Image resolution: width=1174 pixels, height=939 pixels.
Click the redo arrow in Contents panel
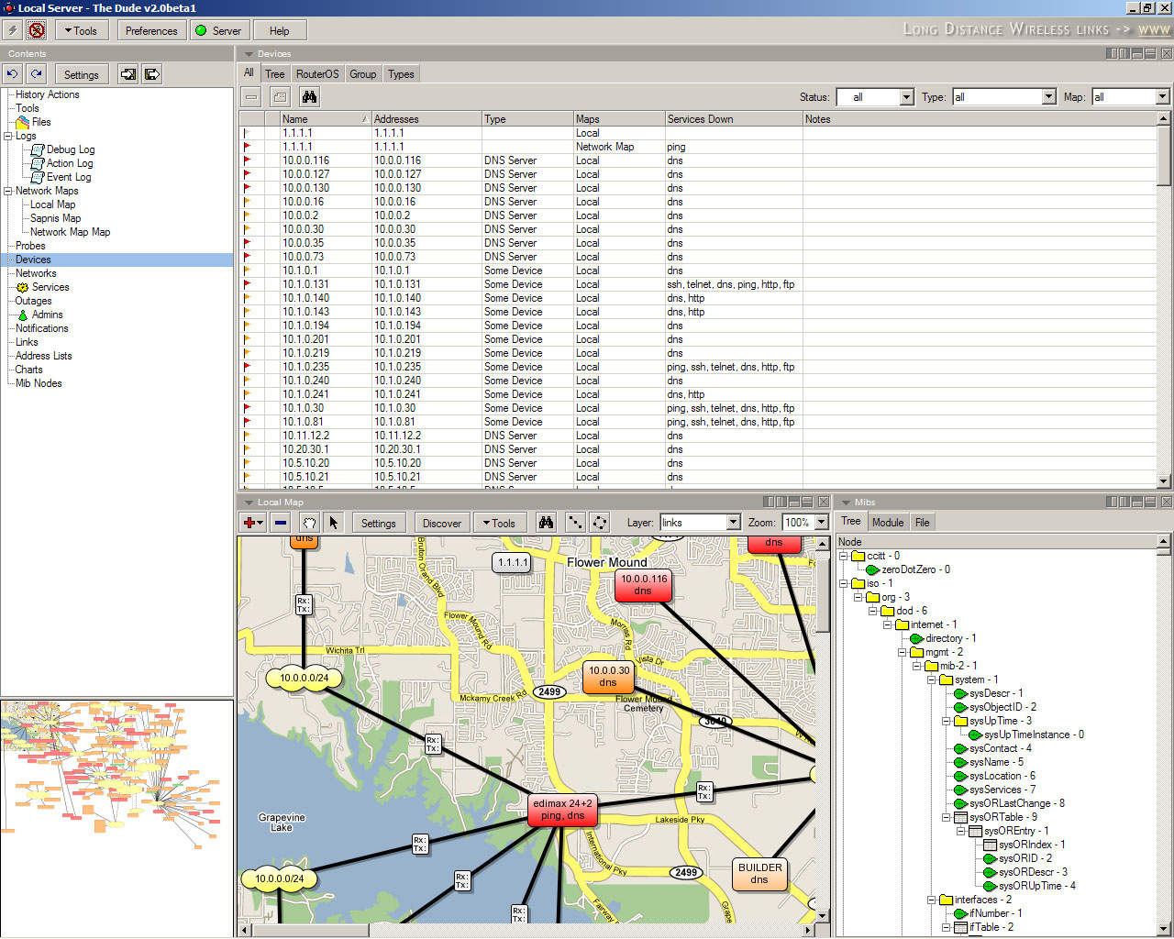coord(36,74)
